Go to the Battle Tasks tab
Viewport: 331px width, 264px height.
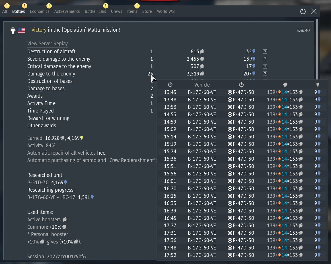point(95,11)
